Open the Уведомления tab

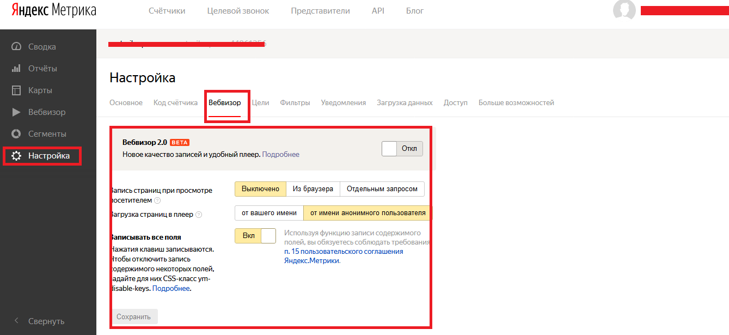344,102
